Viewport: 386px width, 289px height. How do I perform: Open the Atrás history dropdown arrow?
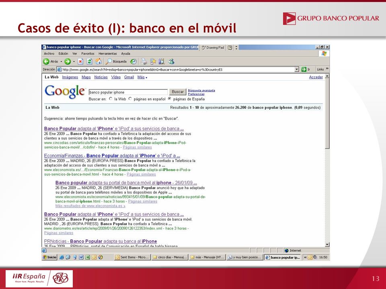[x=61, y=62]
